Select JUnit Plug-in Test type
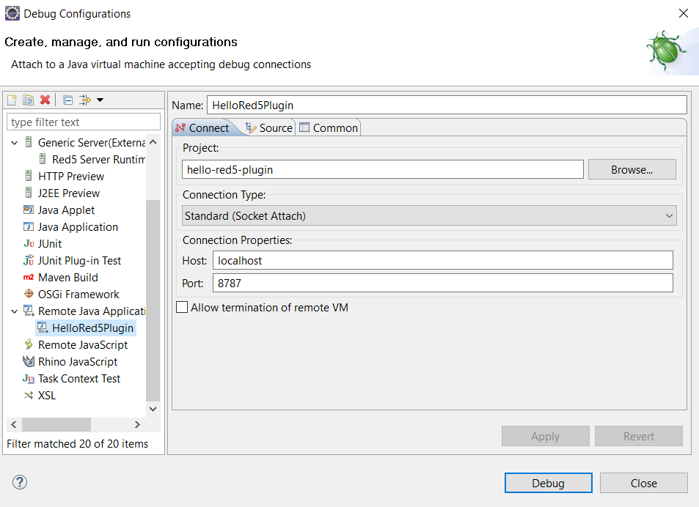The image size is (699, 507). coord(79,261)
